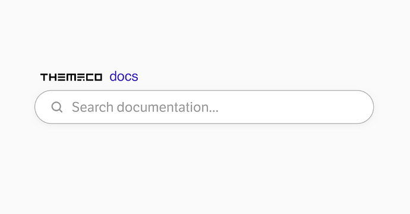Open the docs home link beside logo

tap(124, 76)
